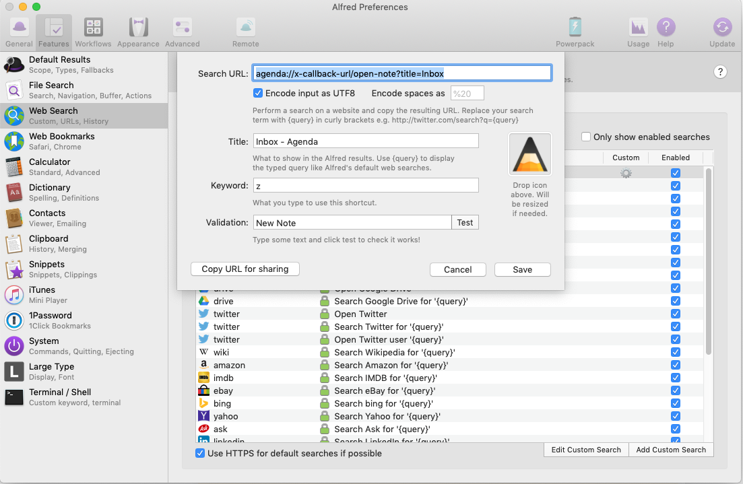Click the Update toolbar icon

pyautogui.click(x=722, y=32)
